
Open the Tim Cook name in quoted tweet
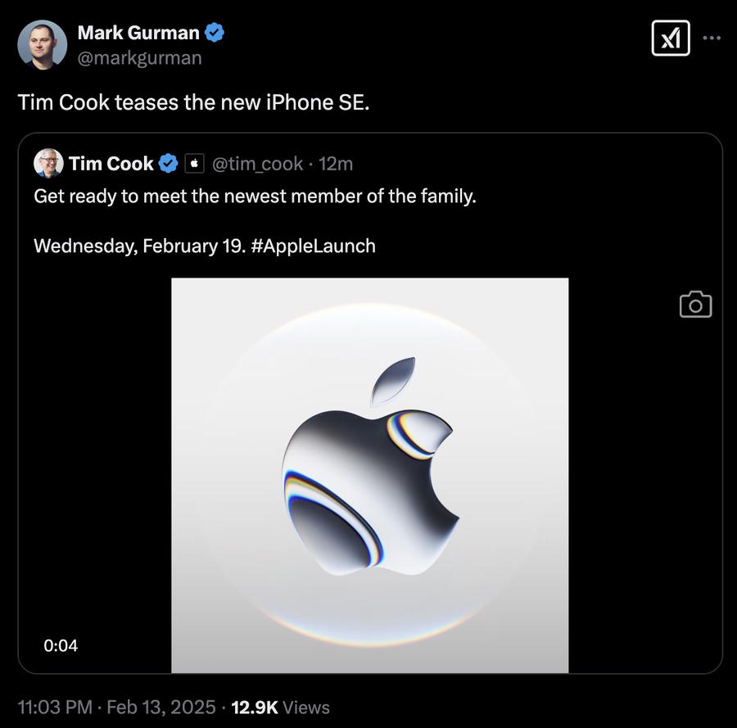point(111,164)
